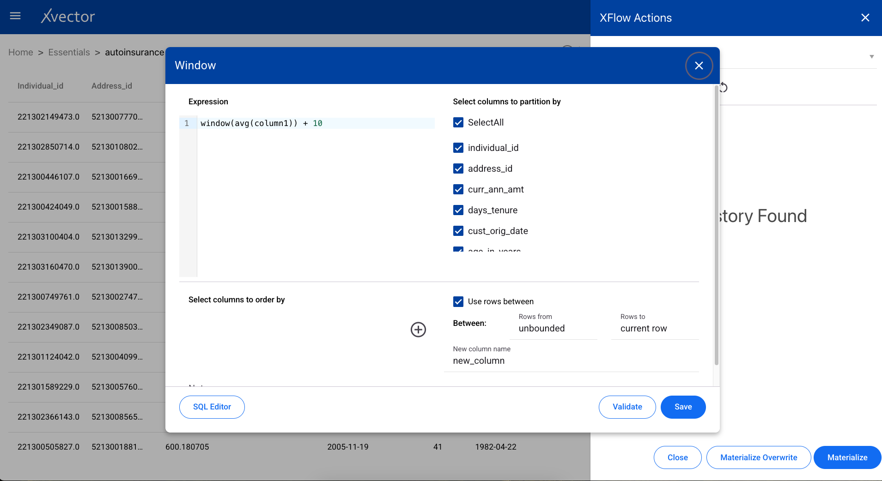Open the SQL Editor

tap(212, 407)
